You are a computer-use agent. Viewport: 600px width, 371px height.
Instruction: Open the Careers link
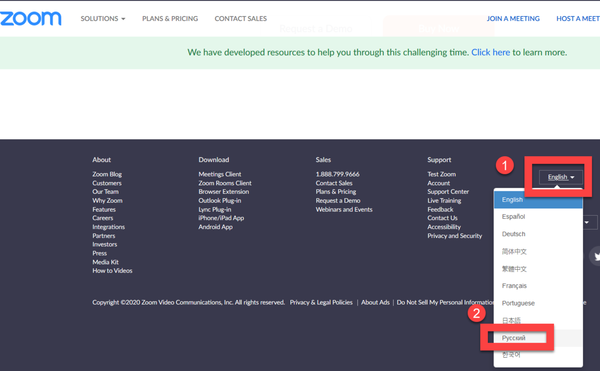pos(103,218)
